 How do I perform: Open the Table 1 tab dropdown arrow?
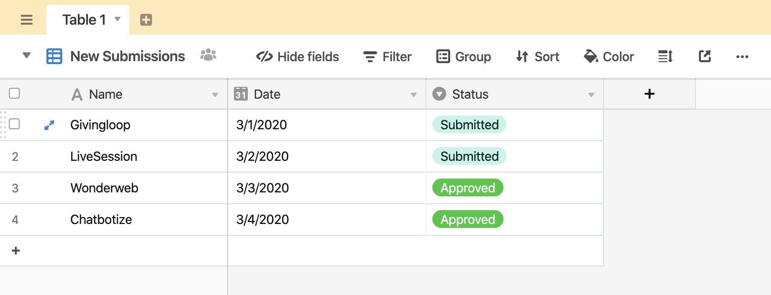click(x=117, y=19)
